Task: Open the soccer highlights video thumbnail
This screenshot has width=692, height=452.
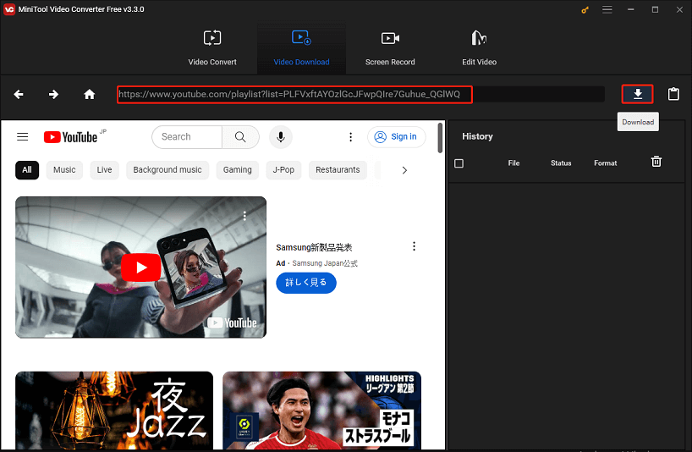Action: click(x=321, y=411)
